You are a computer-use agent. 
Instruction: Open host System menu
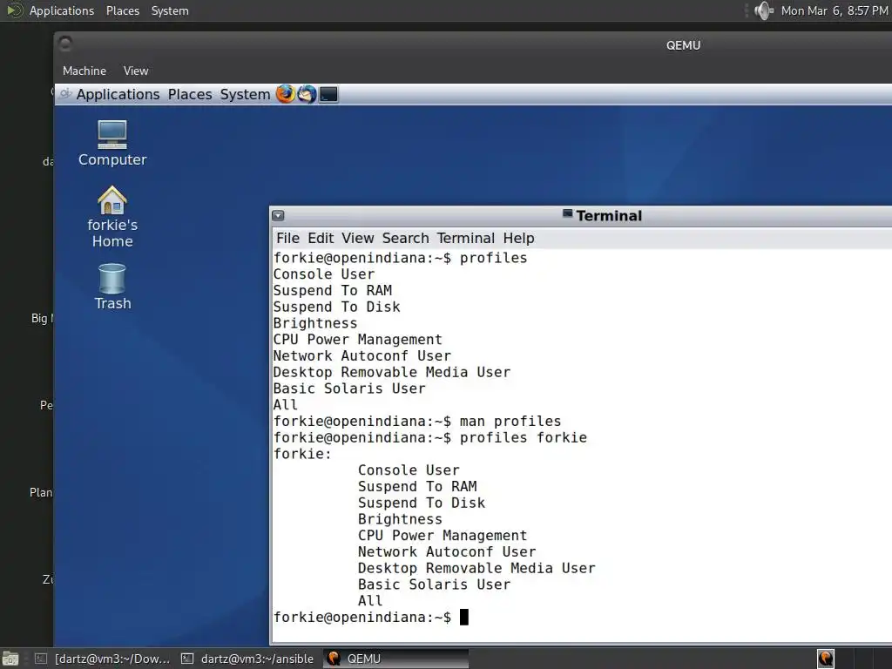(x=170, y=10)
